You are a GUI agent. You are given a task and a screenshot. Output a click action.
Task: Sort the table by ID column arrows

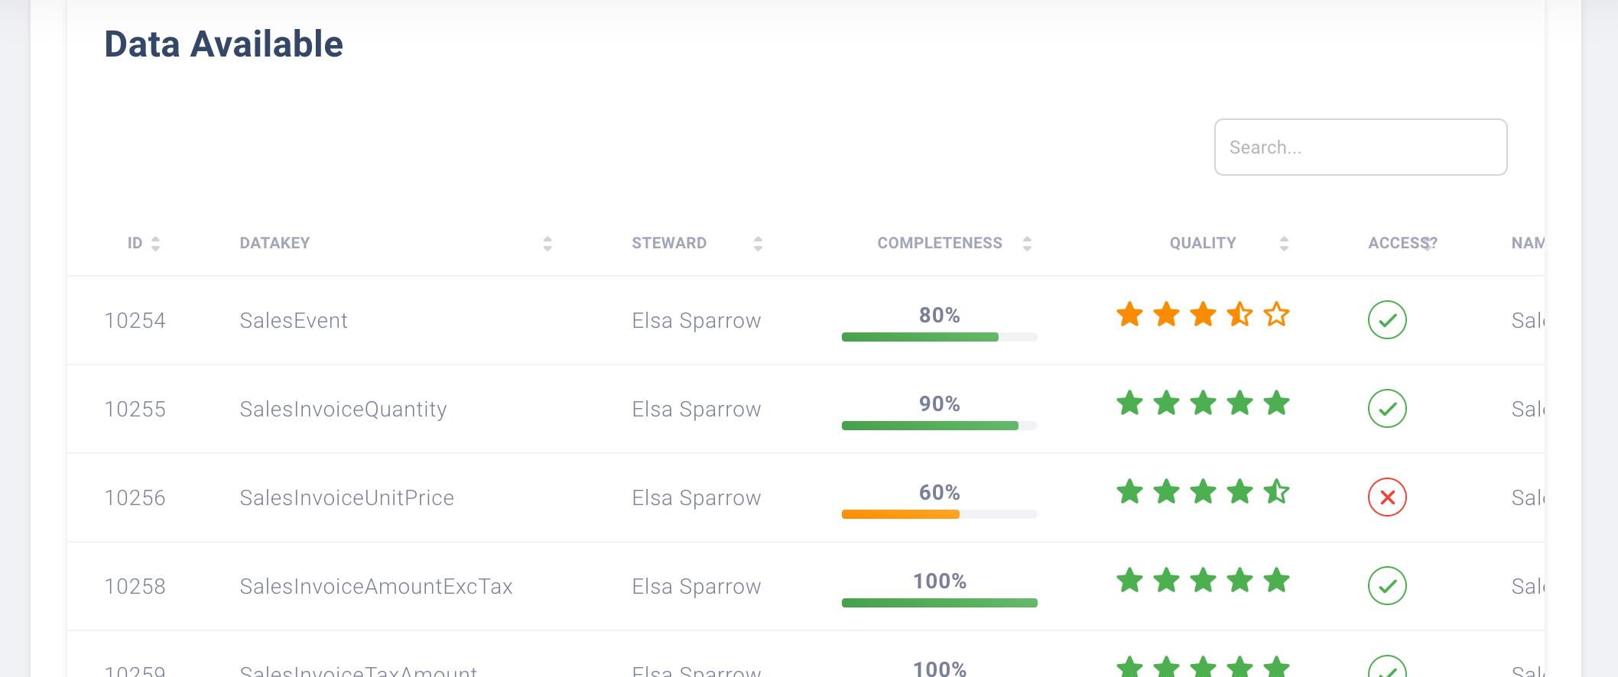(x=155, y=244)
